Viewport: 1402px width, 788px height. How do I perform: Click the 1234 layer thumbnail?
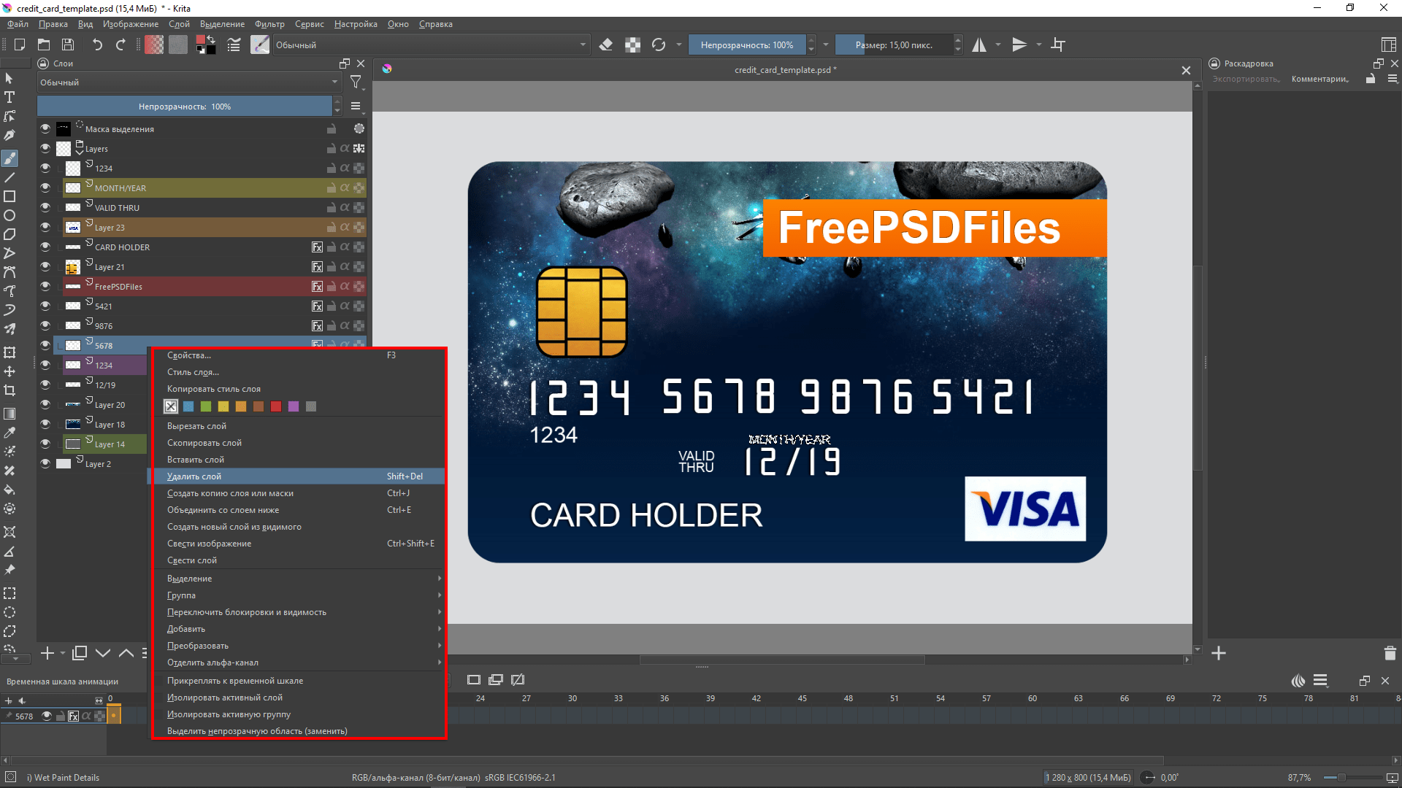click(x=75, y=365)
